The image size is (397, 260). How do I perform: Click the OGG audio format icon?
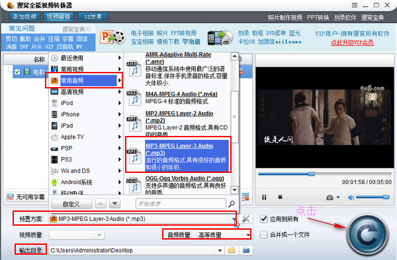(134, 185)
